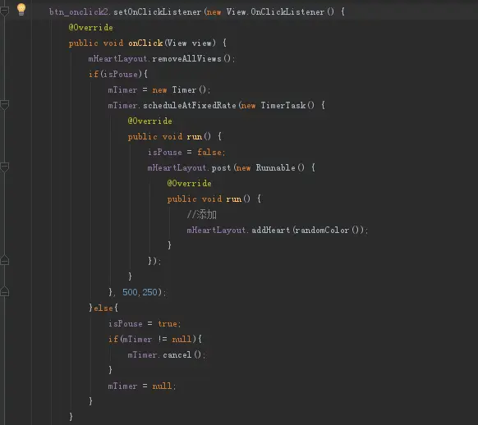
Task: Collapse the setOnClickListener fold marker
Action: tap(4, 11)
